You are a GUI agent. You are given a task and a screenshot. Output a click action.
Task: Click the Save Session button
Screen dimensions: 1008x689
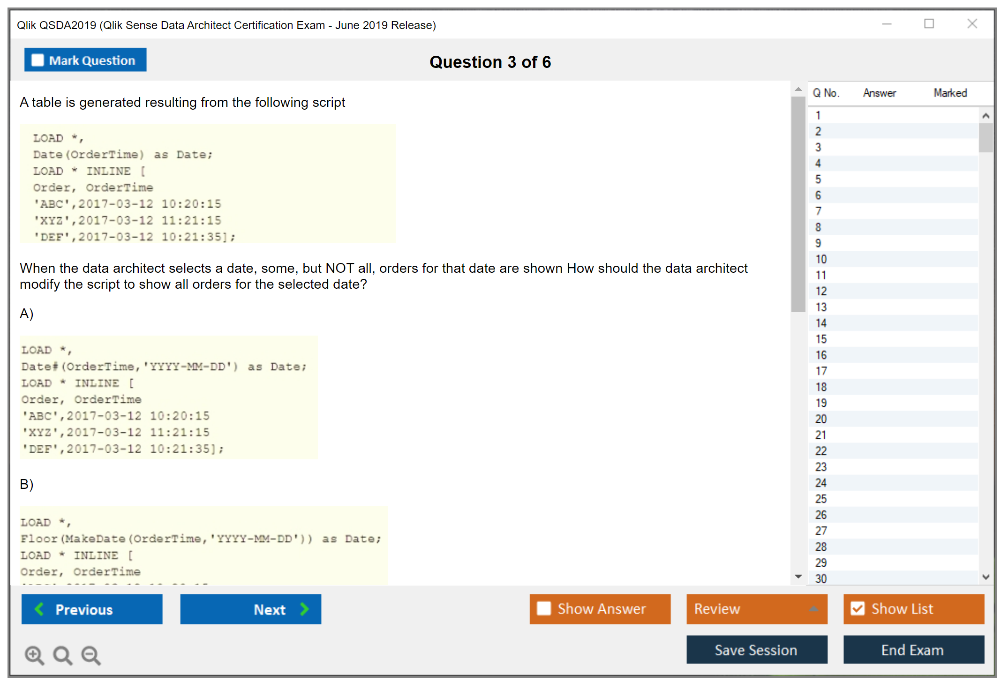click(756, 650)
